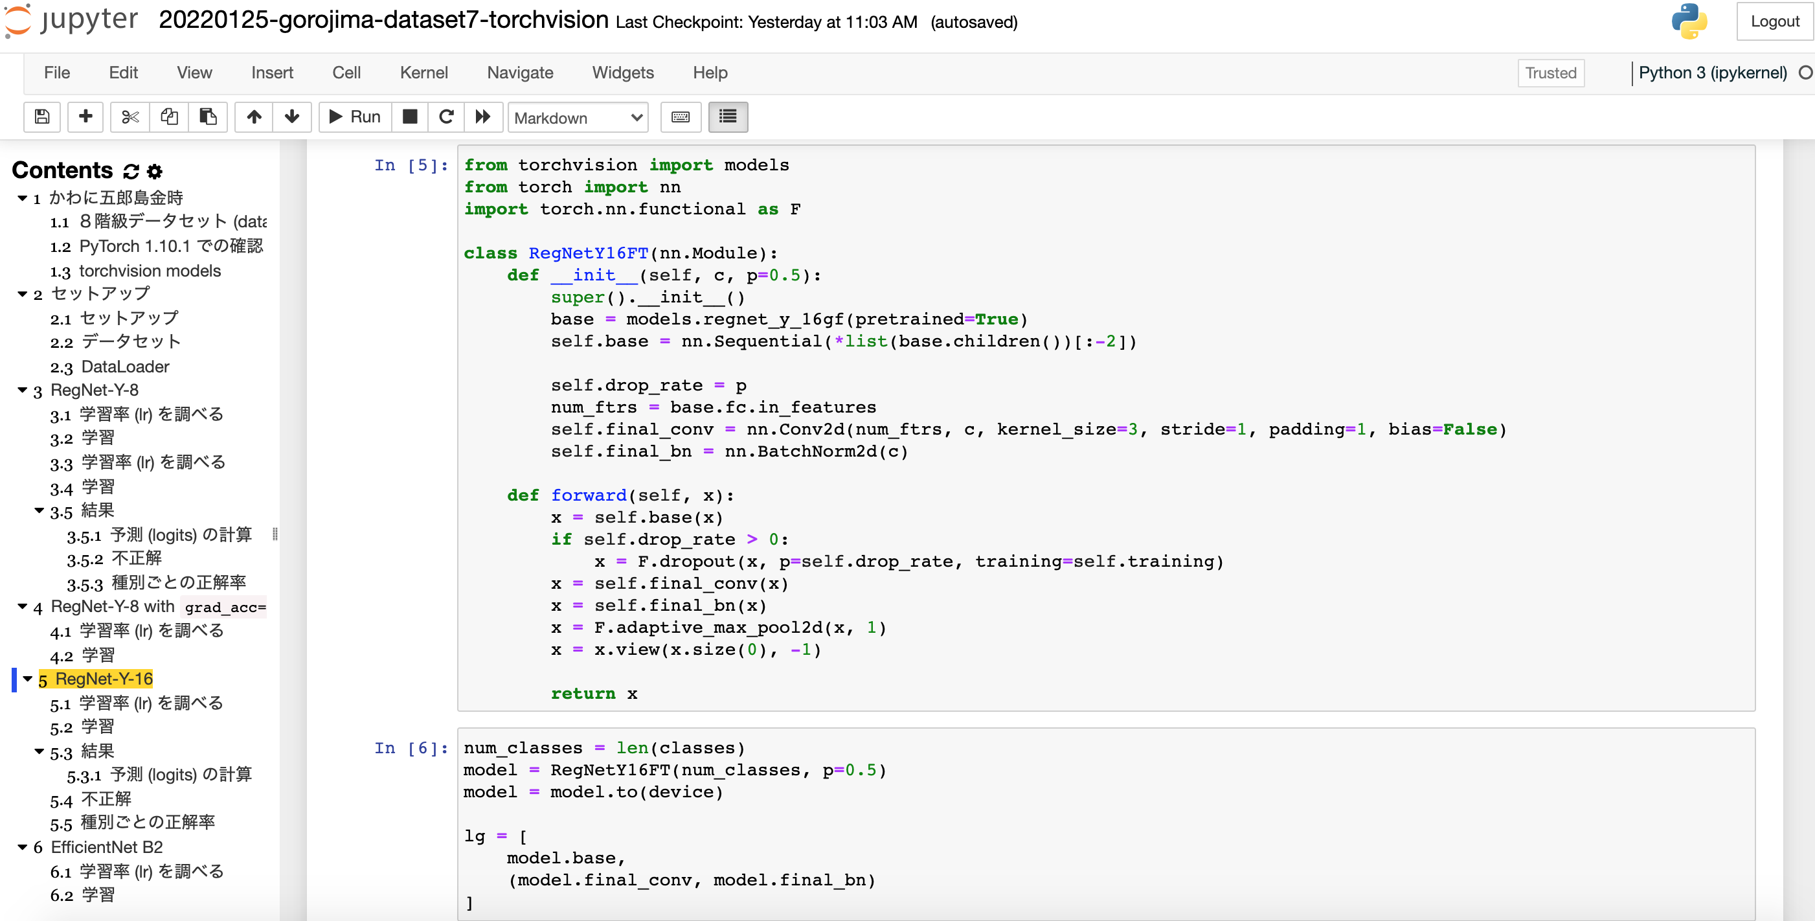The height and width of the screenshot is (921, 1815).
Task: Click the kernel idle indicator circle
Action: [1805, 73]
